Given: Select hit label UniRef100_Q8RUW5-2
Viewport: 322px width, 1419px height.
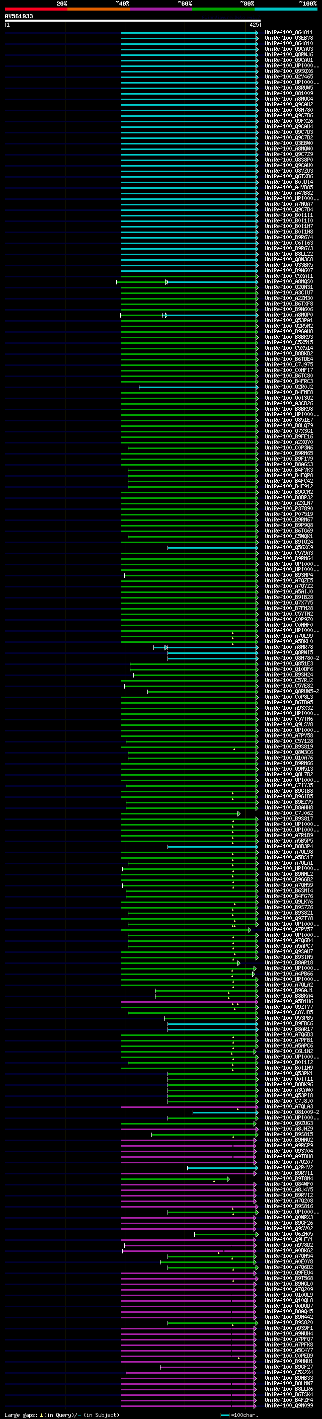Looking at the screenshot, I should pyautogui.click(x=292, y=691).
